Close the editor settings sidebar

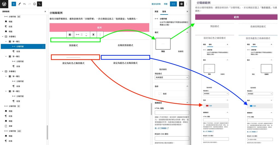click(x=187, y=11)
